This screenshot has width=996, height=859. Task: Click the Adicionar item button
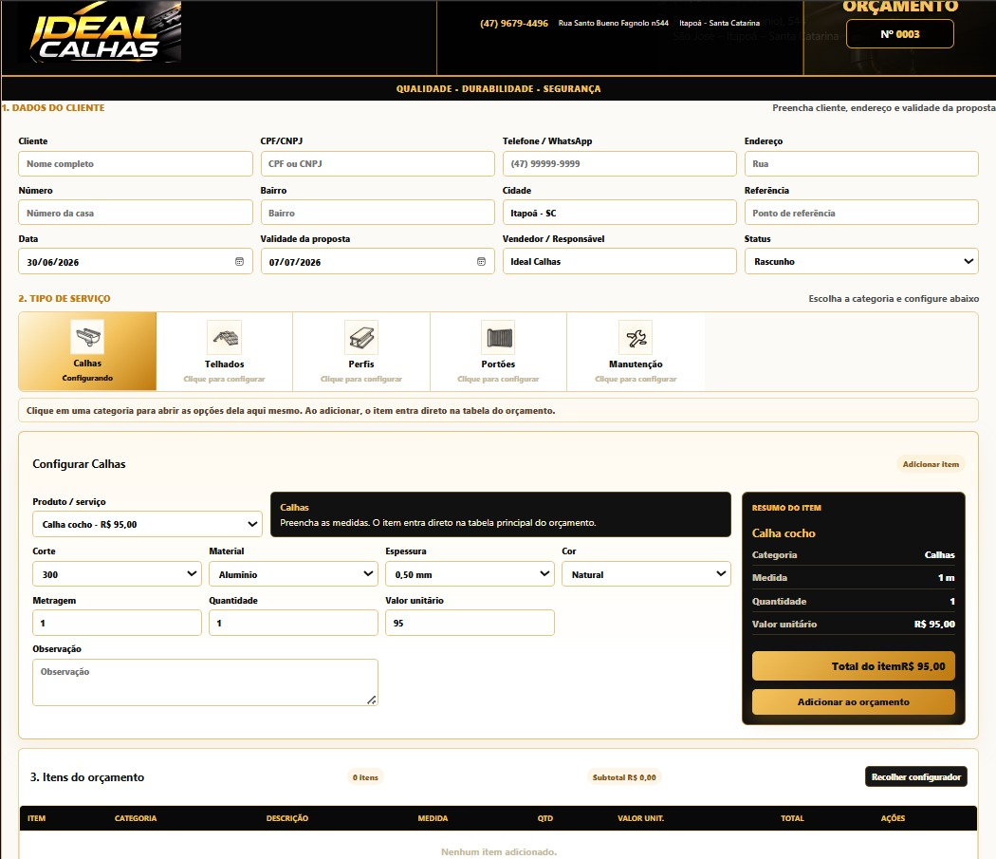(931, 464)
